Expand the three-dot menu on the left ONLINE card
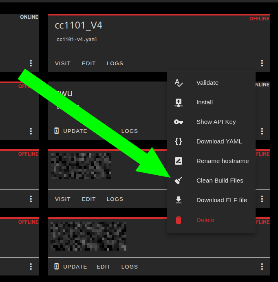The height and width of the screenshot is (282, 278). [31, 63]
